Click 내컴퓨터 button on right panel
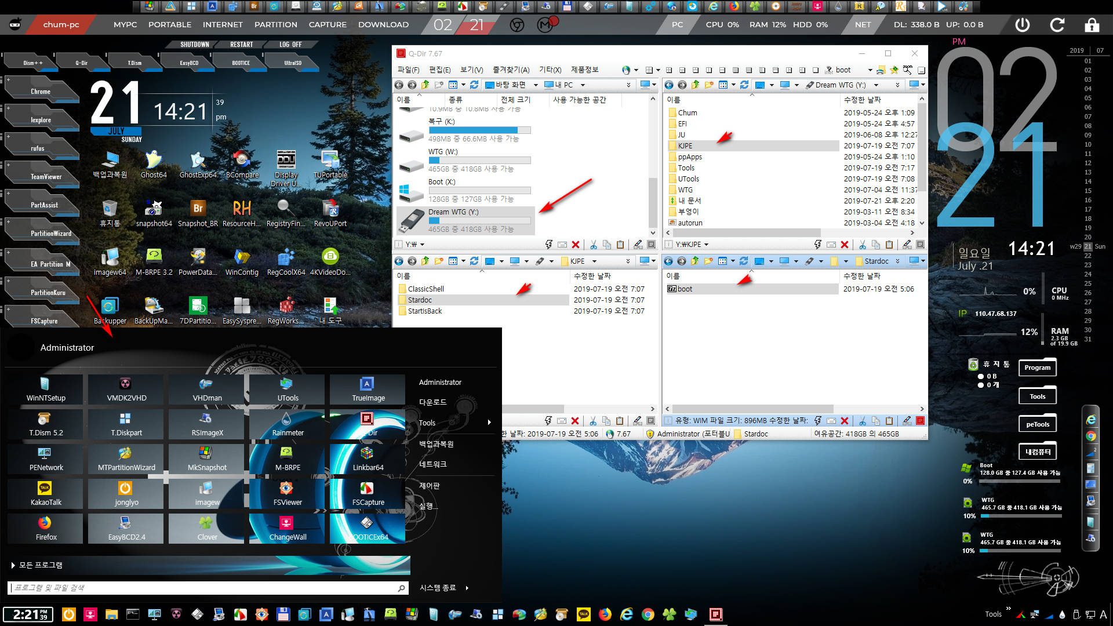 click(x=1038, y=452)
